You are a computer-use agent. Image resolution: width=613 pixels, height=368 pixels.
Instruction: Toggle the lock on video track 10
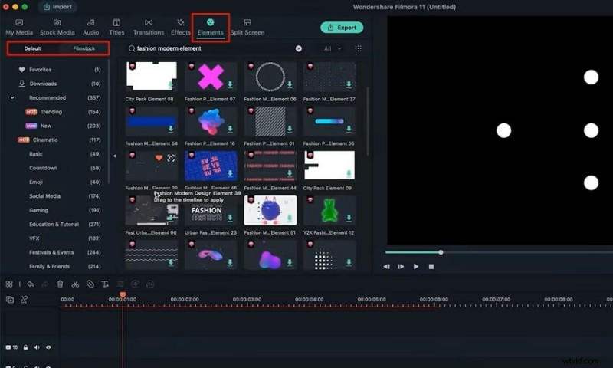[x=25, y=347]
